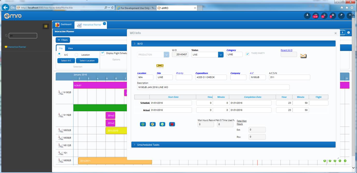357x173 pixels.
Task: Uncheck the THIRD PARTY checkbox
Action: 247,54
